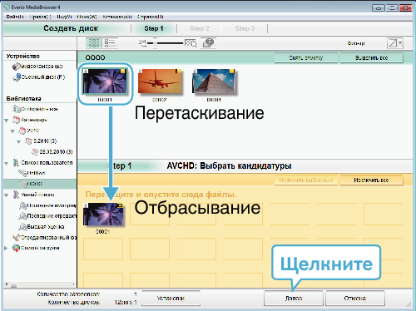Viewport: 416px width, 311px height.
Task: Switch to thumbnail grid view
Action: pos(94,43)
